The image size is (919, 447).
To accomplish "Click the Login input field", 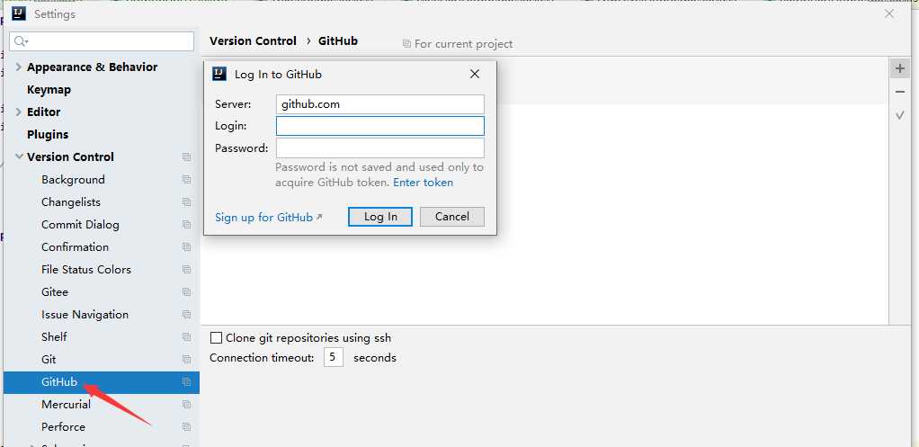I will [x=379, y=126].
